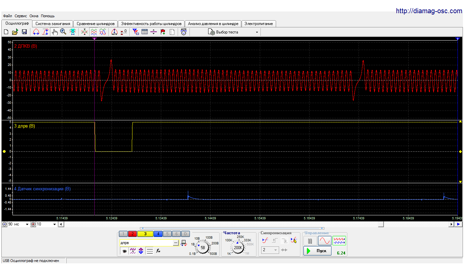Select yellow channel 3 button
This screenshot has height=265, width=467.
(x=145, y=234)
